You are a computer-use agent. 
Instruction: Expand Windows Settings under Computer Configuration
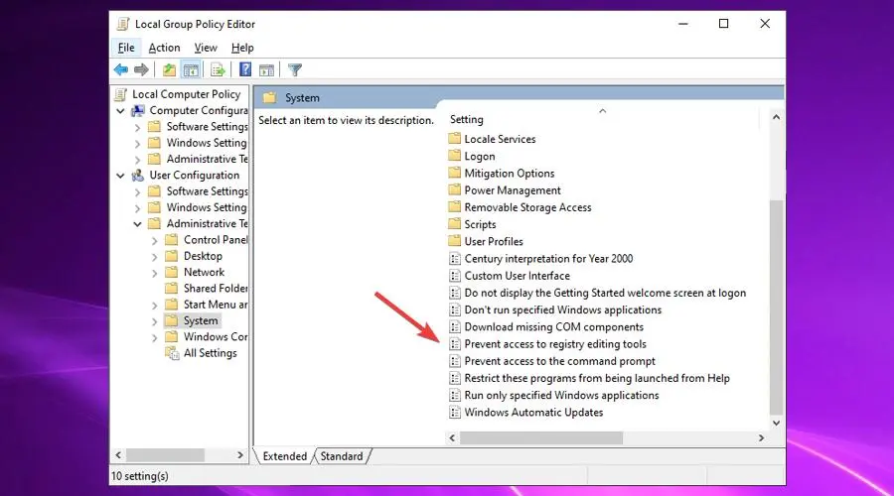137,144
